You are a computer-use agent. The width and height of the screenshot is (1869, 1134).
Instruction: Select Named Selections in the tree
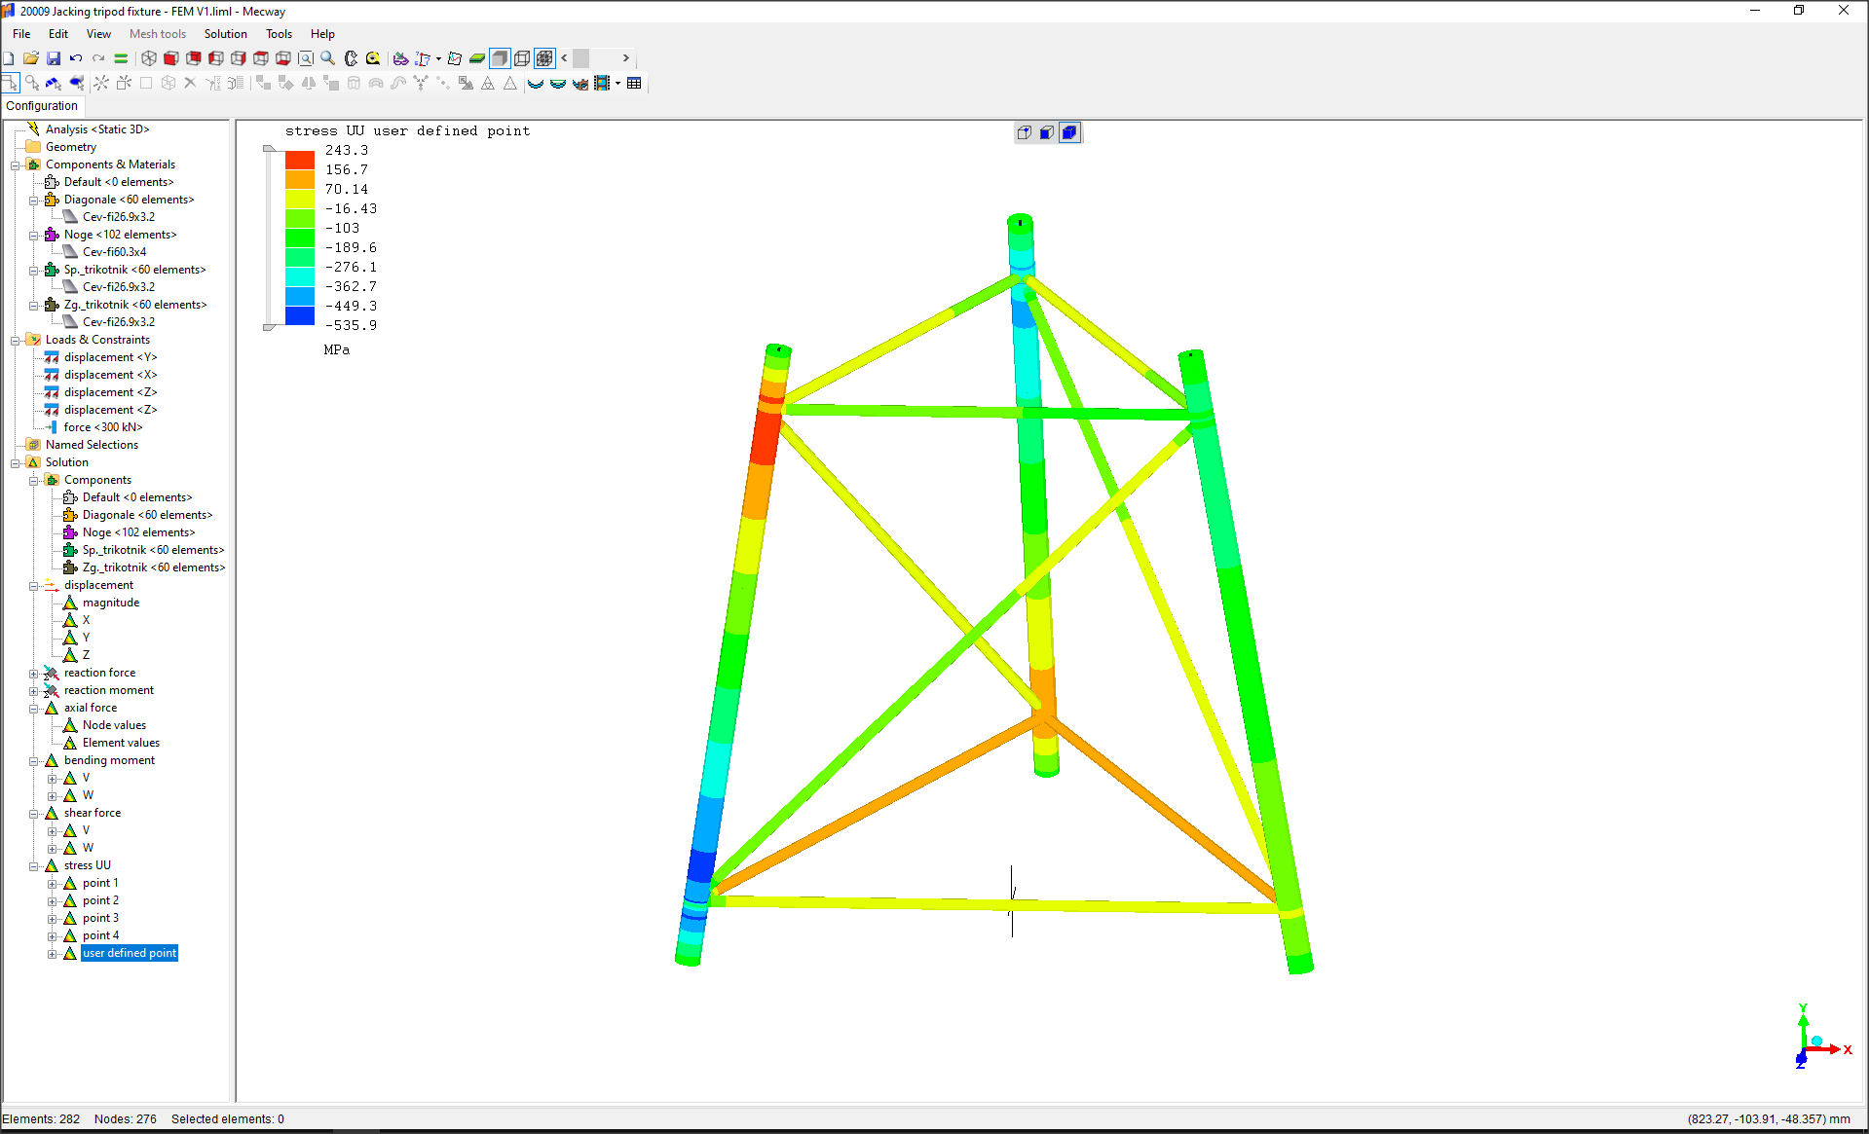tap(92, 445)
